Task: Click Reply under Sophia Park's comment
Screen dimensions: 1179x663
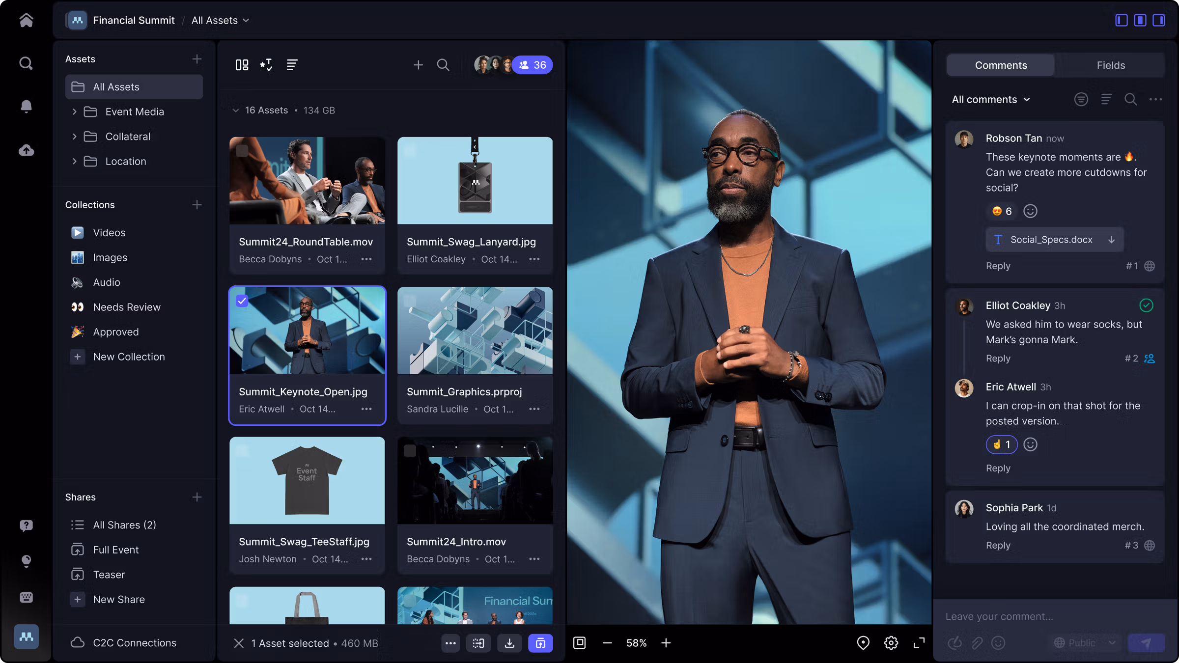Action: coord(998,546)
